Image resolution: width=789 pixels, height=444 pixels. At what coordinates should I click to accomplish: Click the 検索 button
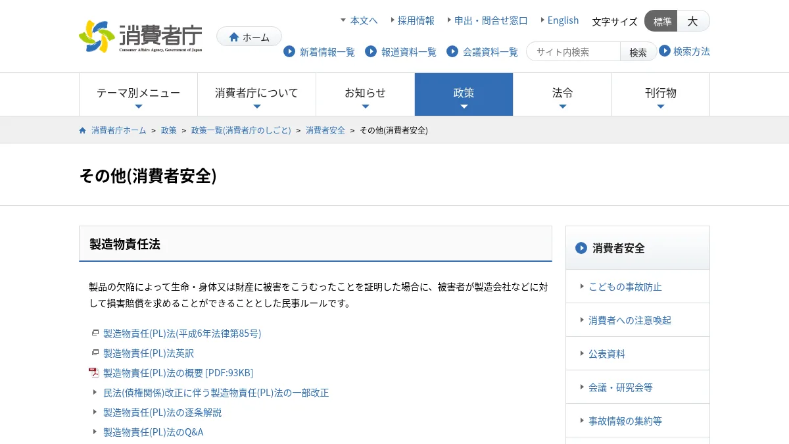(638, 52)
